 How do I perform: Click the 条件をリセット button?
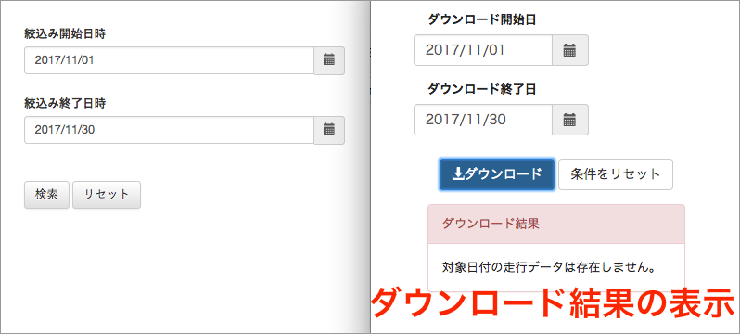coord(616,174)
